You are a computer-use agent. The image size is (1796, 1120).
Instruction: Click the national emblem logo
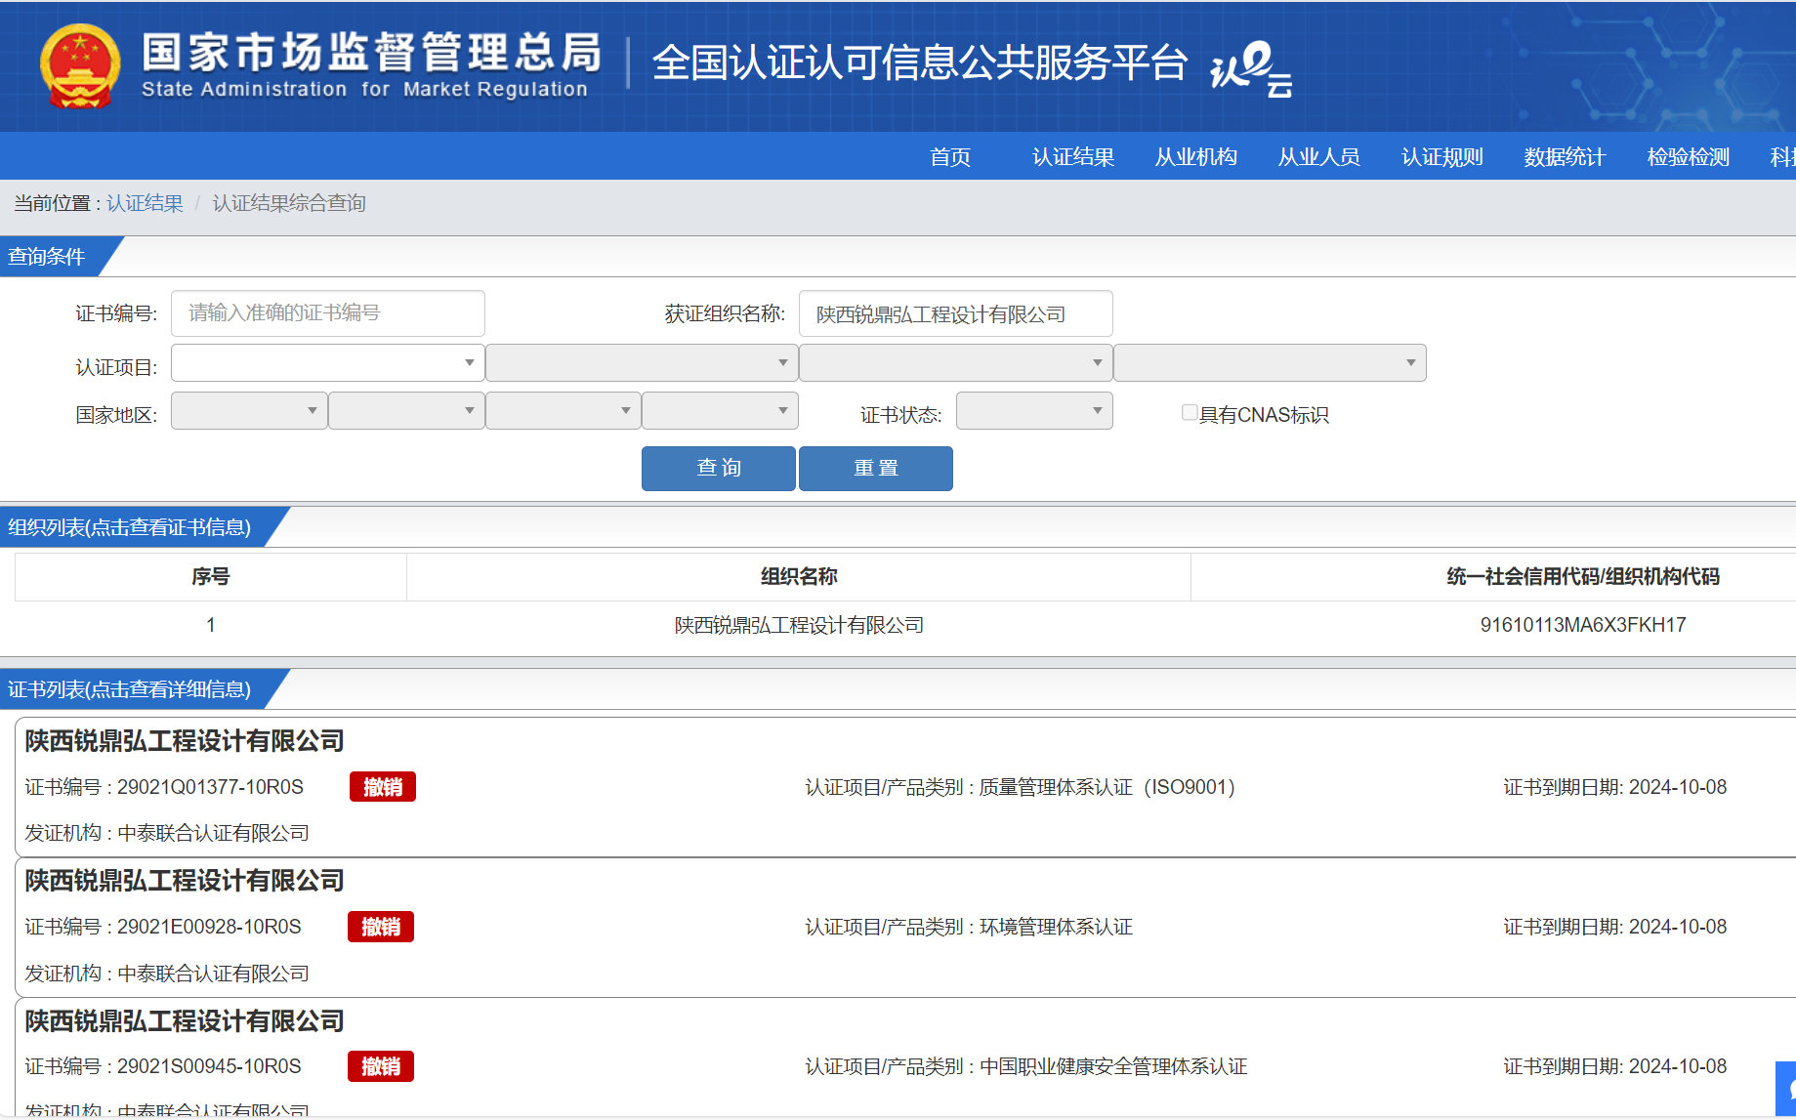point(80,66)
